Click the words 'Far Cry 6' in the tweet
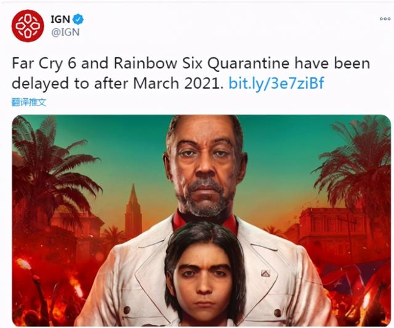 44,64
